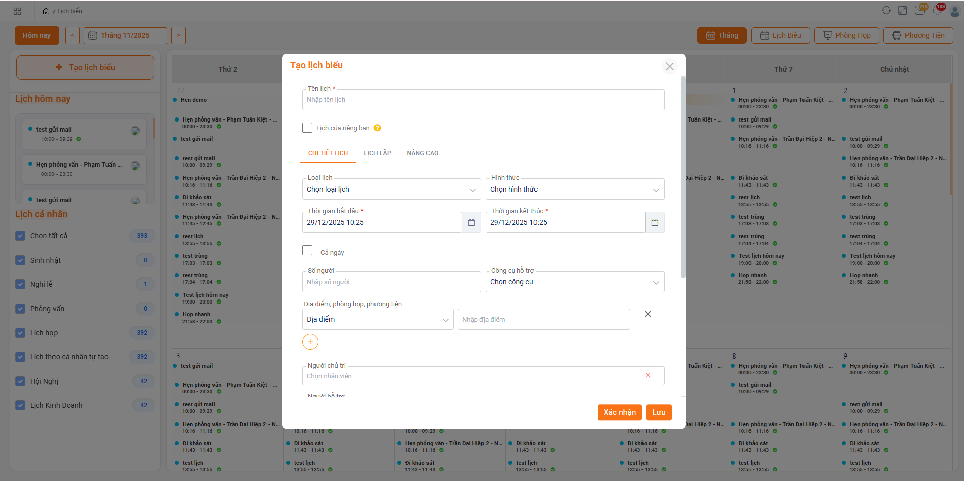Enable the Lịch của riêng bạn checkbox
The image size is (964, 481).
(x=307, y=128)
